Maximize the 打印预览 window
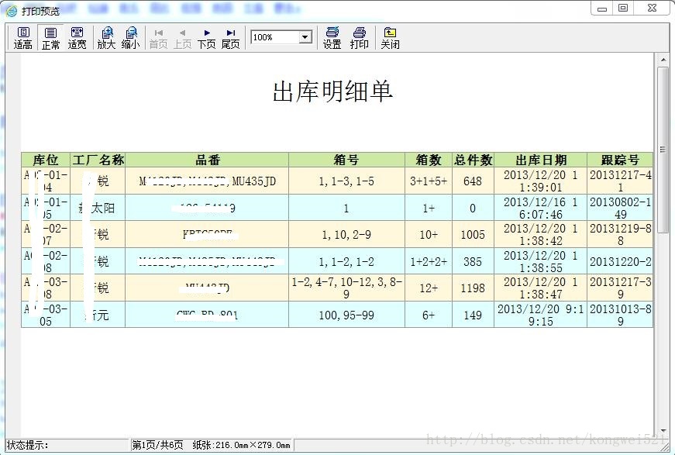This screenshot has width=675, height=455. tap(623, 8)
